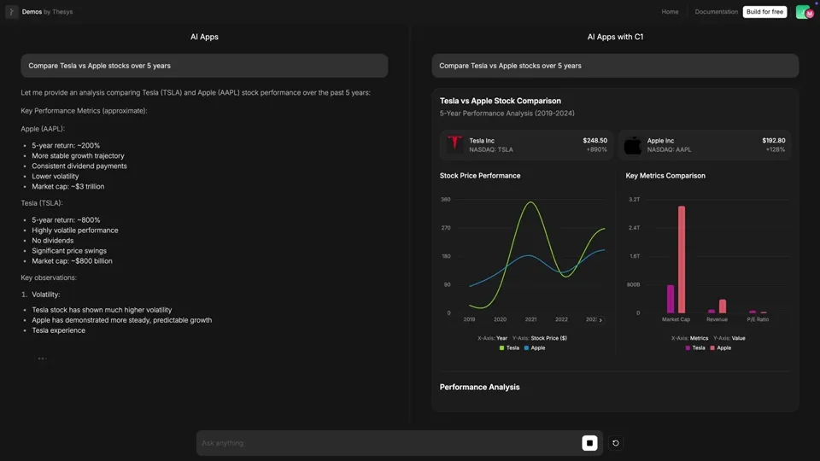The width and height of the screenshot is (820, 461).
Task: Click the Tesla Market Cap bar
Action: 671,299
